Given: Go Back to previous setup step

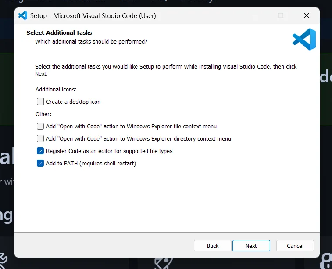Looking at the screenshot, I should pyautogui.click(x=213, y=246).
